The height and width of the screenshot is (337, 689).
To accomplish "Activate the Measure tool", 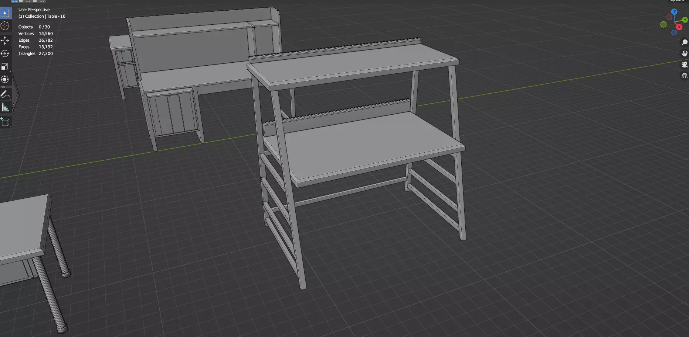I will (5, 107).
